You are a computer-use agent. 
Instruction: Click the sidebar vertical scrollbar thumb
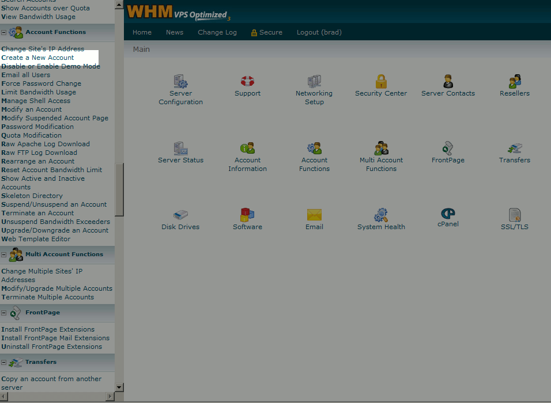click(x=119, y=189)
